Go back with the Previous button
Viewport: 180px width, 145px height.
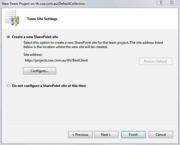[x=80, y=135]
